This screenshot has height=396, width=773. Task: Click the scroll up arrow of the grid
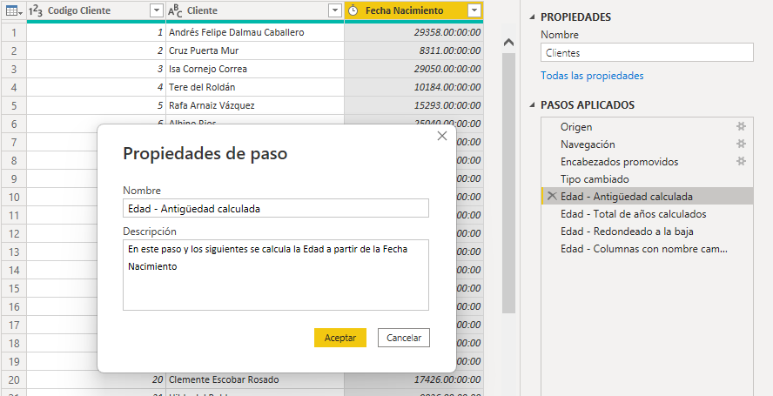[508, 43]
